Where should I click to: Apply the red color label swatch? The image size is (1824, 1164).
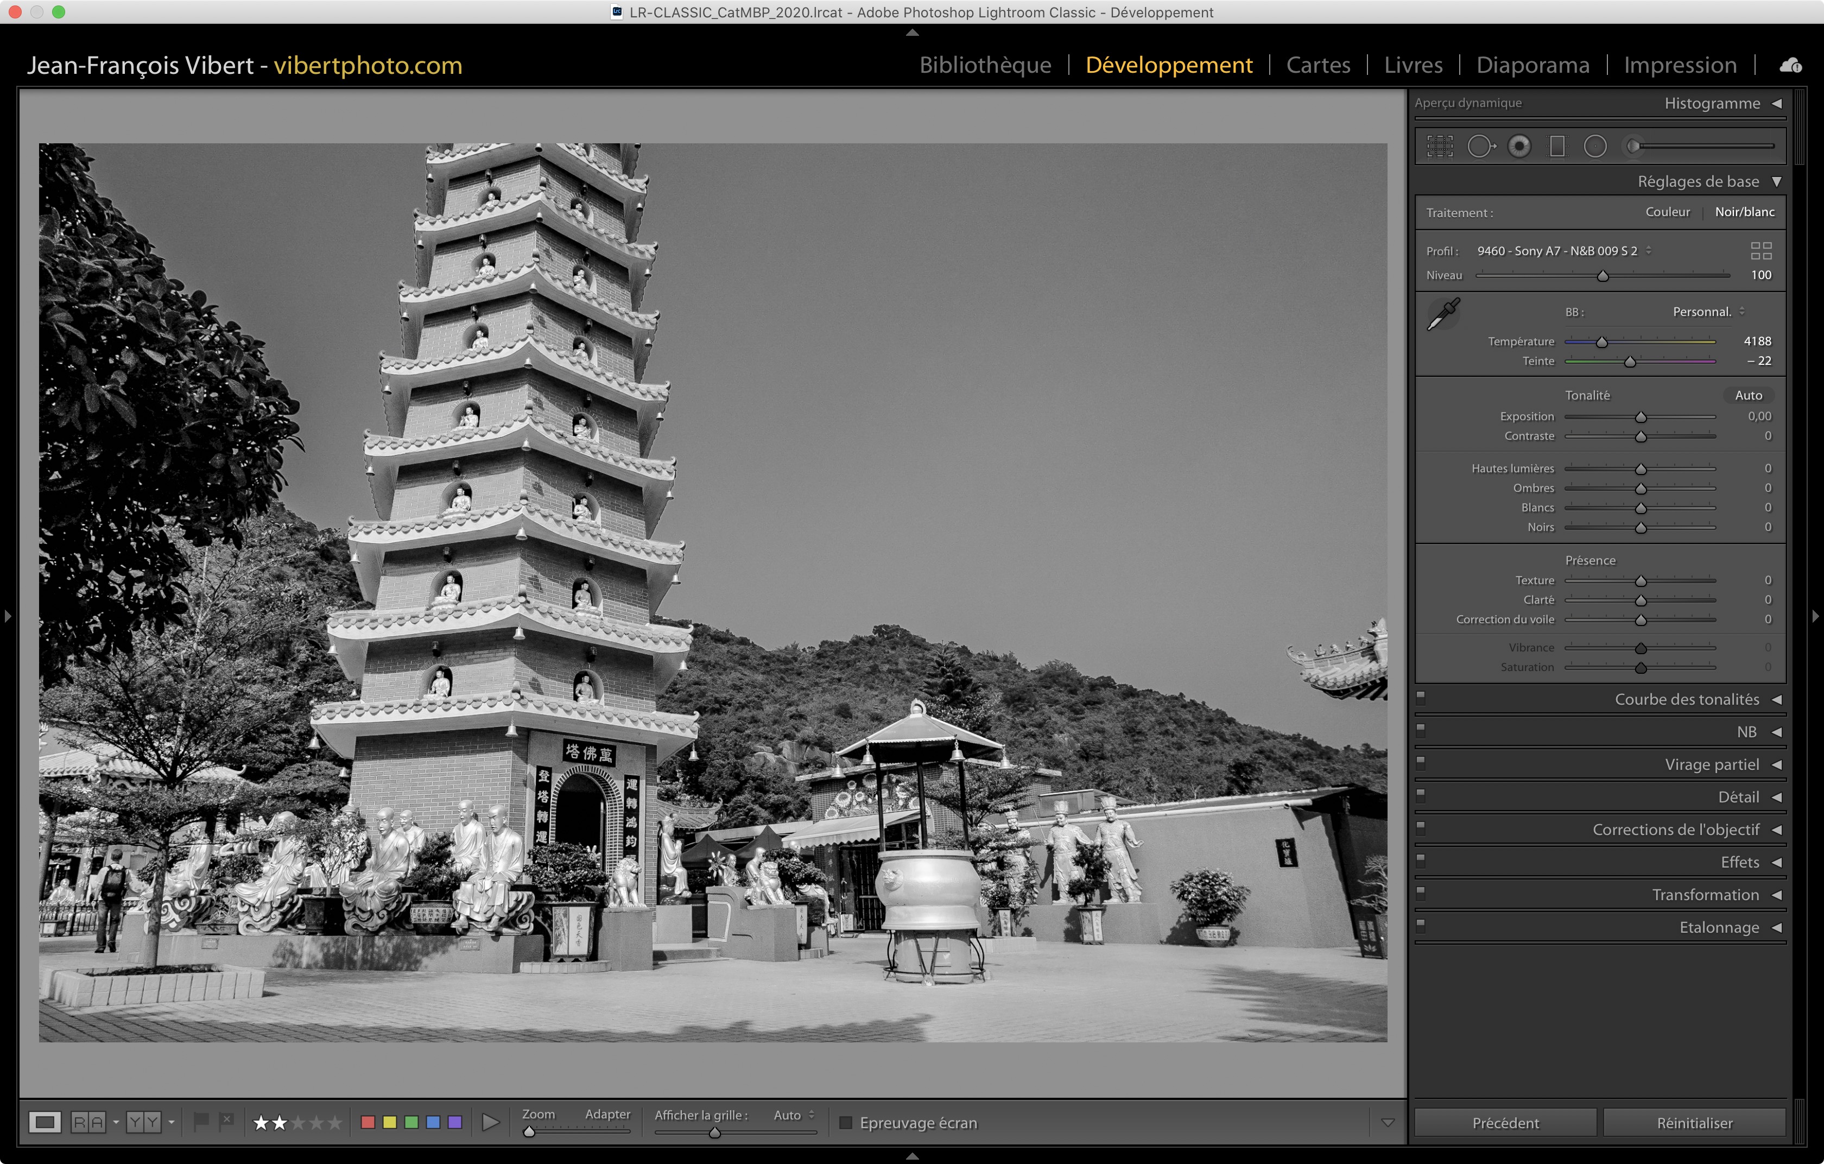click(368, 1122)
